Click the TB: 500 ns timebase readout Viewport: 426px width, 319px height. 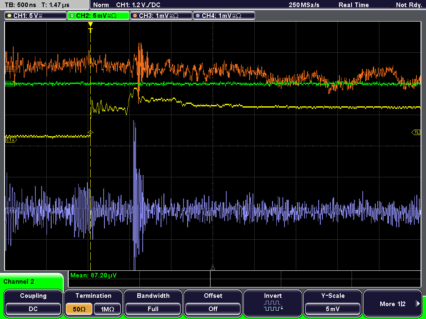20,5
